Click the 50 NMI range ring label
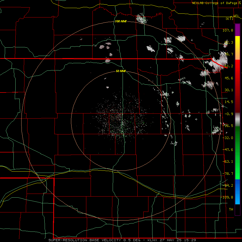242x242 pixels. [121, 71]
